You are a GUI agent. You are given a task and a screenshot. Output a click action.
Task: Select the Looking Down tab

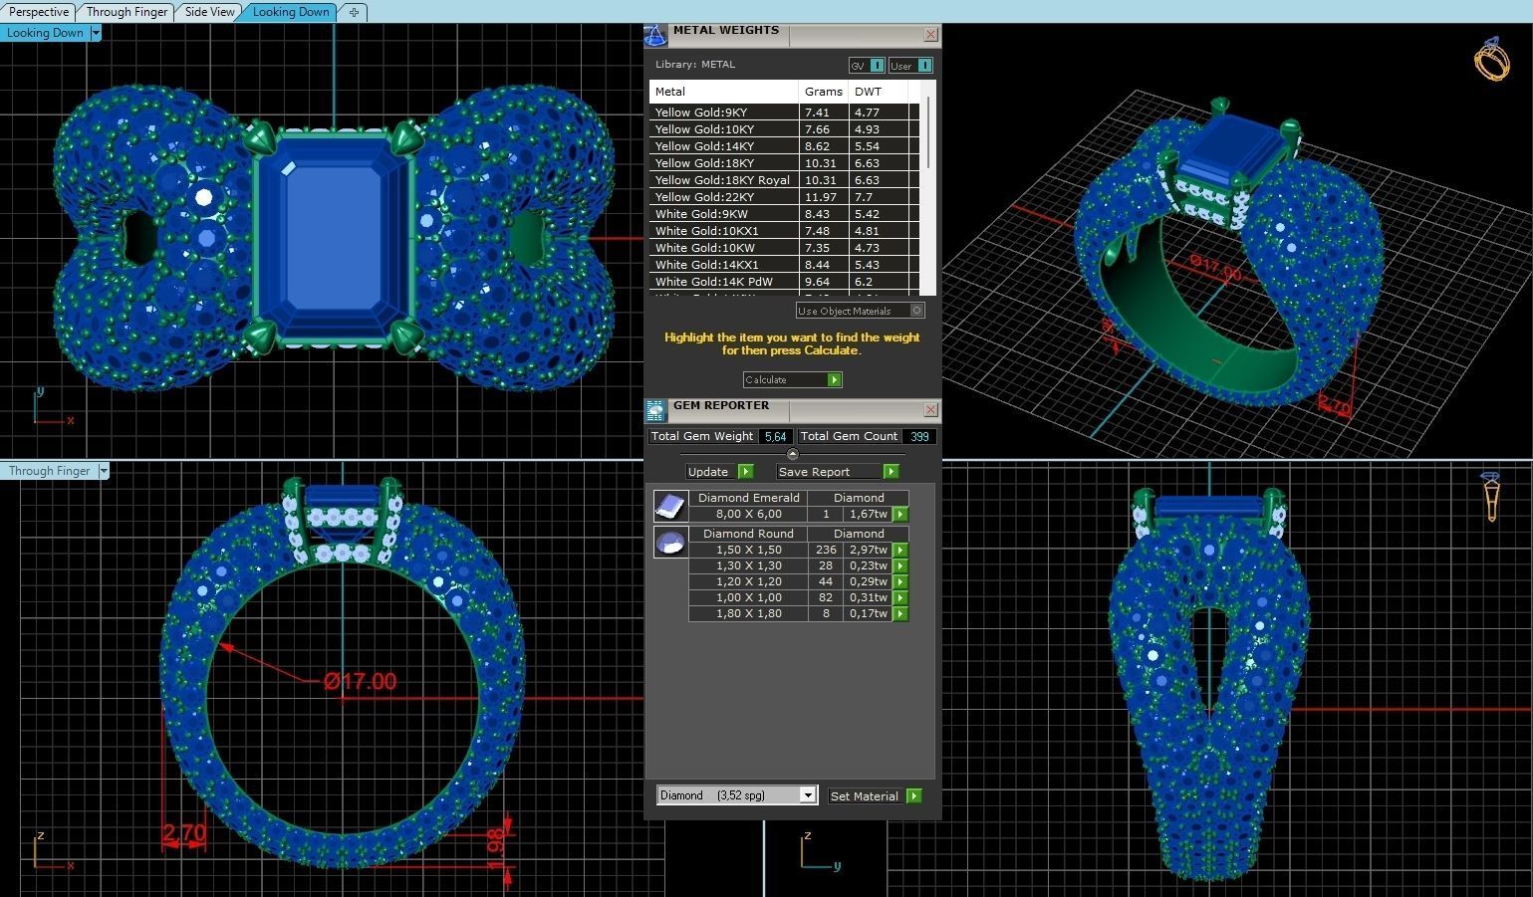[291, 12]
